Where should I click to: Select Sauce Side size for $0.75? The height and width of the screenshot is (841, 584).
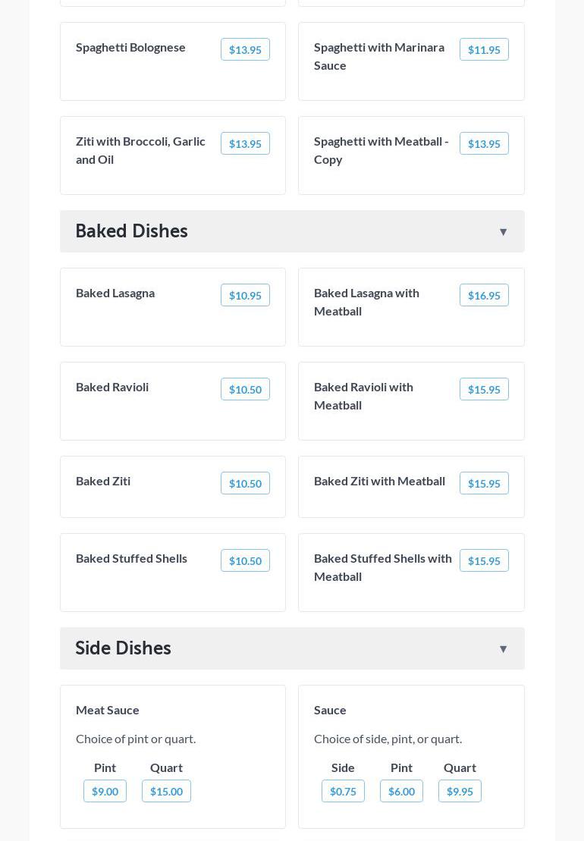343,792
